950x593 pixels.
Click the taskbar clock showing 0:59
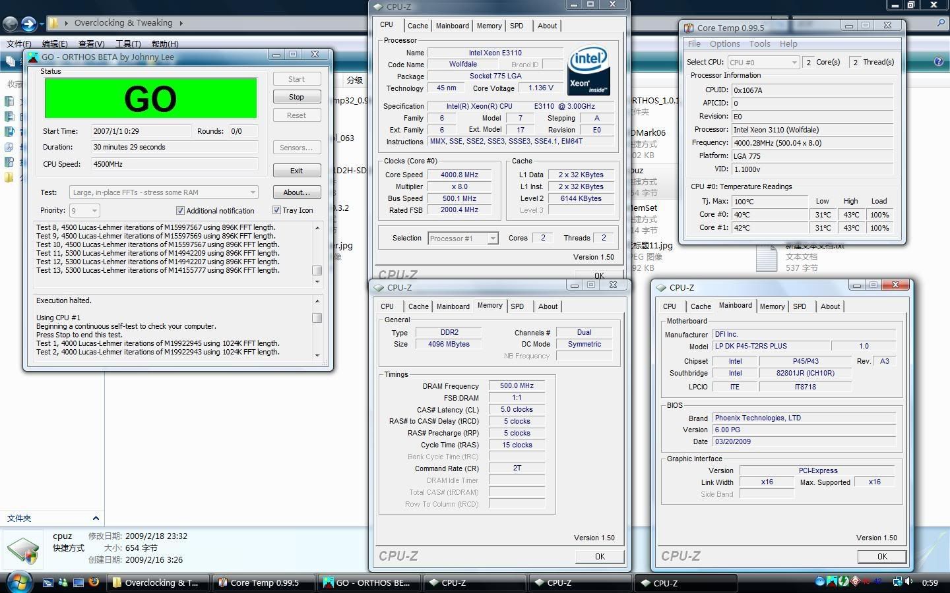(x=930, y=582)
